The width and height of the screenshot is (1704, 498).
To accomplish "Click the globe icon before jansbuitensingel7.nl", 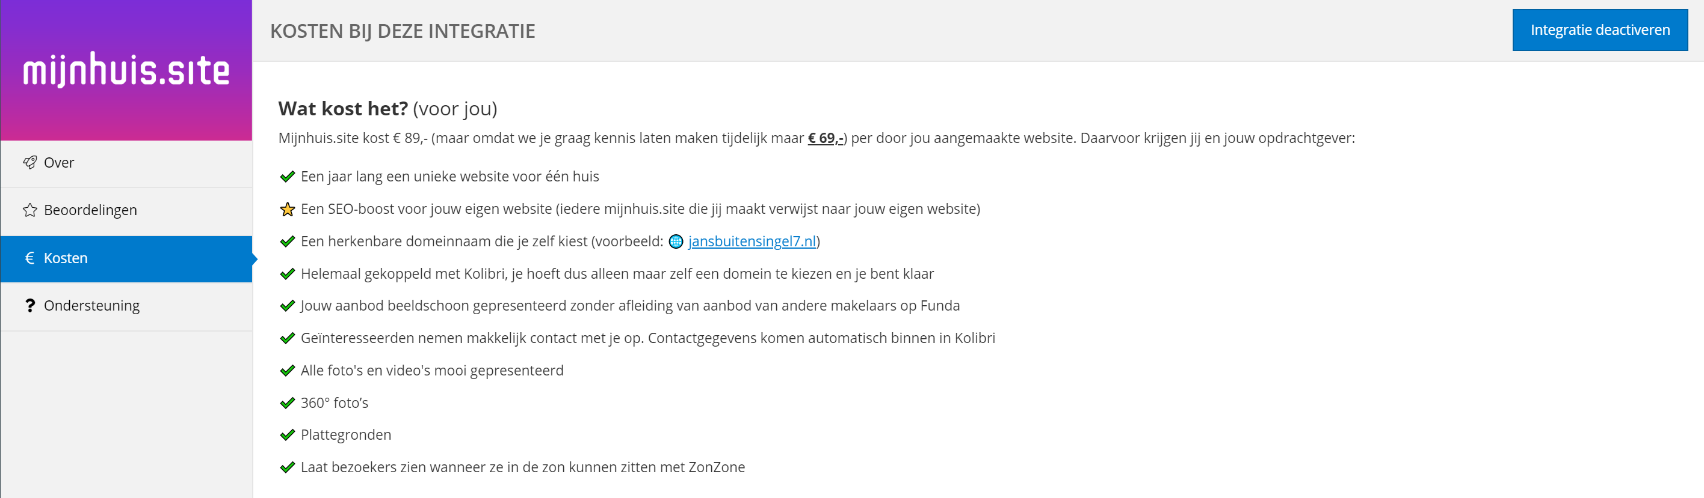I will point(675,241).
